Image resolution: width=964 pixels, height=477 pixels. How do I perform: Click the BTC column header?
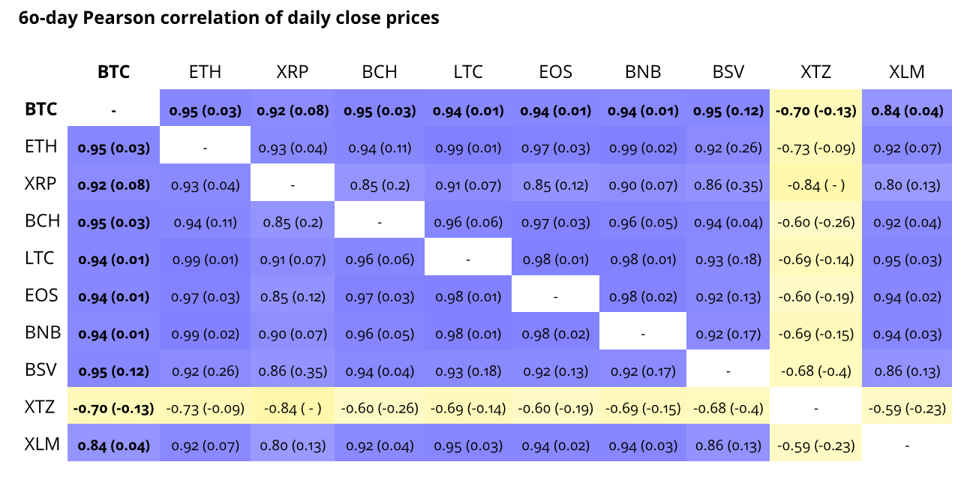(113, 72)
